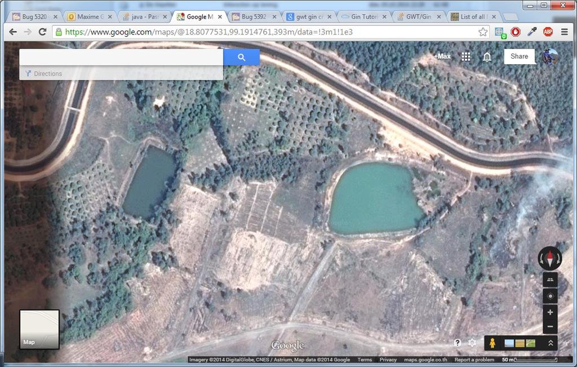Zoom out with the minus button
The height and width of the screenshot is (367, 577).
(550, 326)
